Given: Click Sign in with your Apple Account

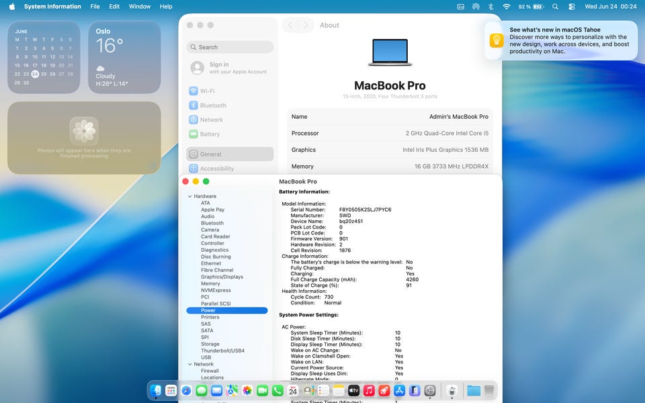Looking at the screenshot, I should (x=228, y=68).
